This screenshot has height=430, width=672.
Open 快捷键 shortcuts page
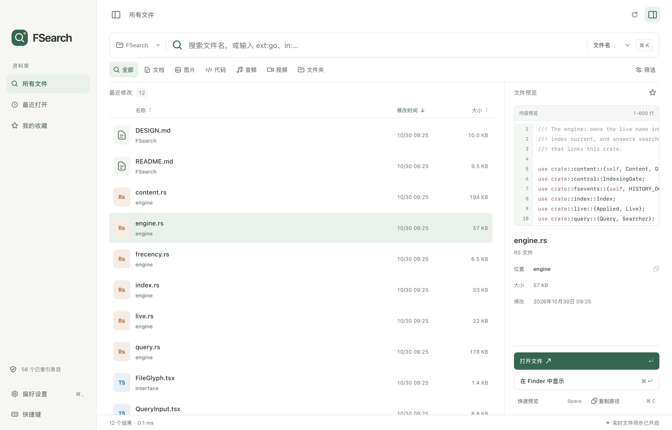[x=48, y=414]
